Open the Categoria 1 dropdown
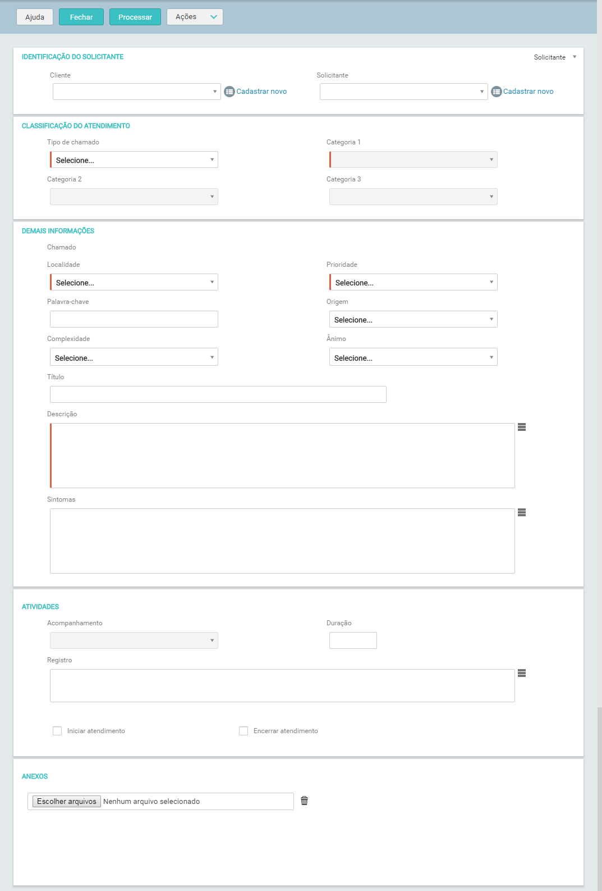Screen dimensions: 602x891 click(x=413, y=160)
